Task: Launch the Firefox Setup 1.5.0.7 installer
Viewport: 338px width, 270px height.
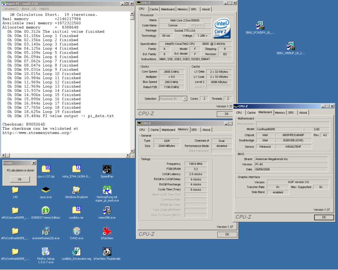Action: [x=46, y=252]
